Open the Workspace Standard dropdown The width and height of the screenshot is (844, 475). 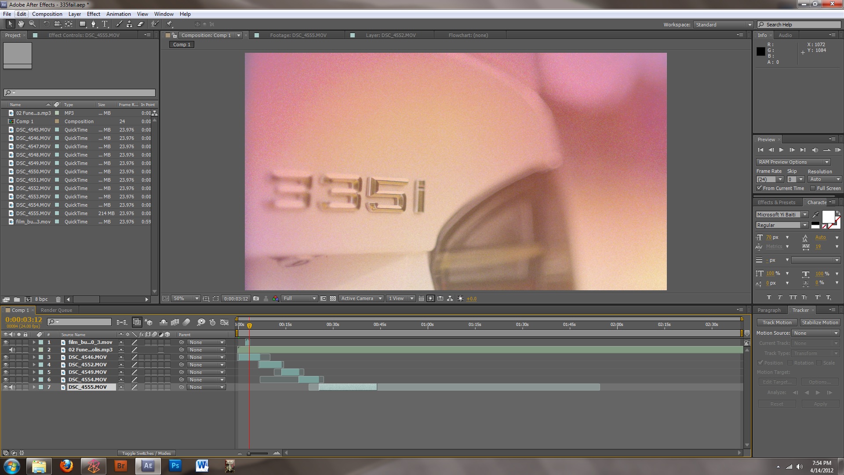coord(723,25)
